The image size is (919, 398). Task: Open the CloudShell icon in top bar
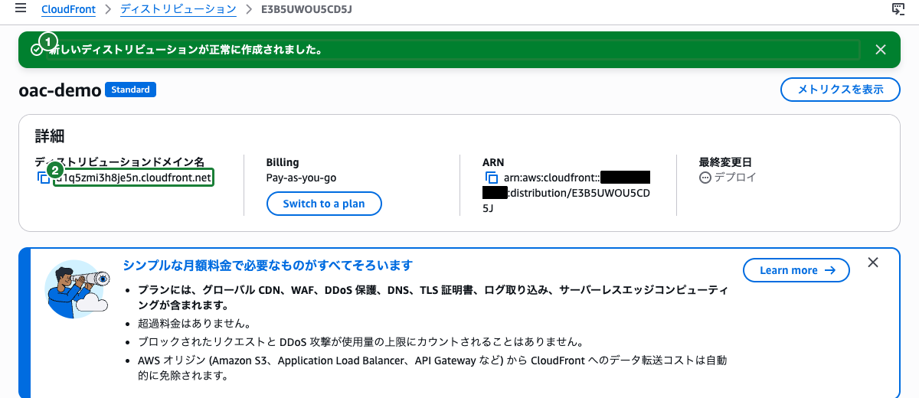(899, 9)
